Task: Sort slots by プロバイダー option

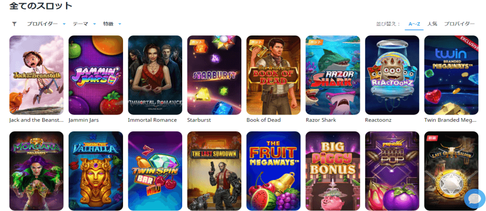Action: [x=460, y=24]
